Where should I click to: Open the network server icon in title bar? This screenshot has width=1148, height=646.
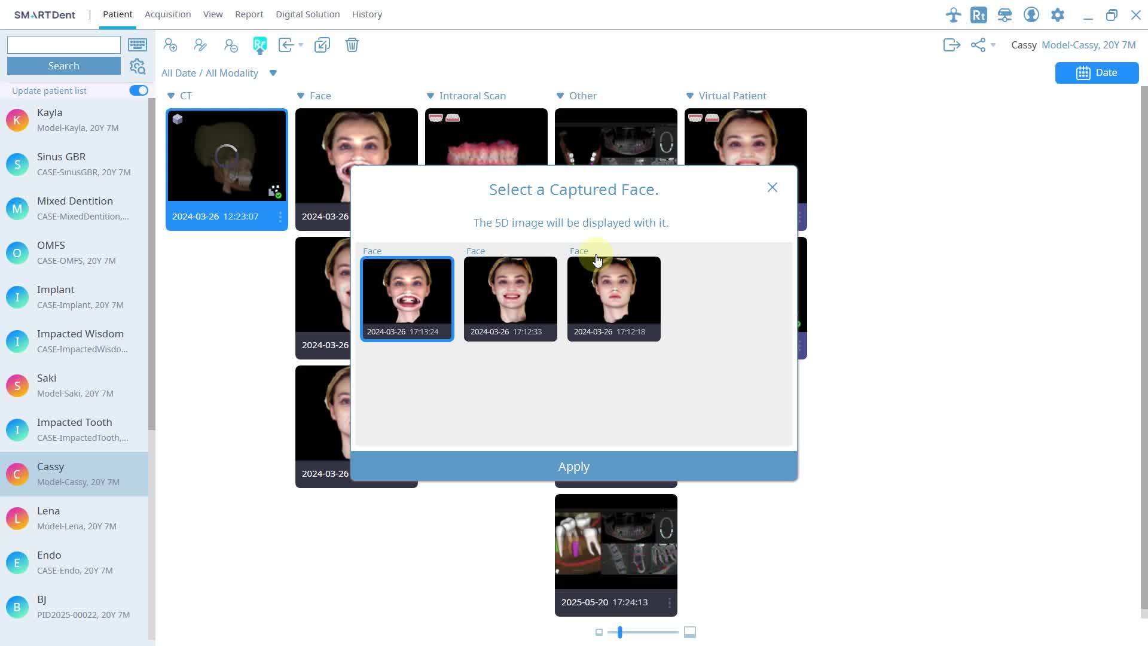pos(1005,15)
